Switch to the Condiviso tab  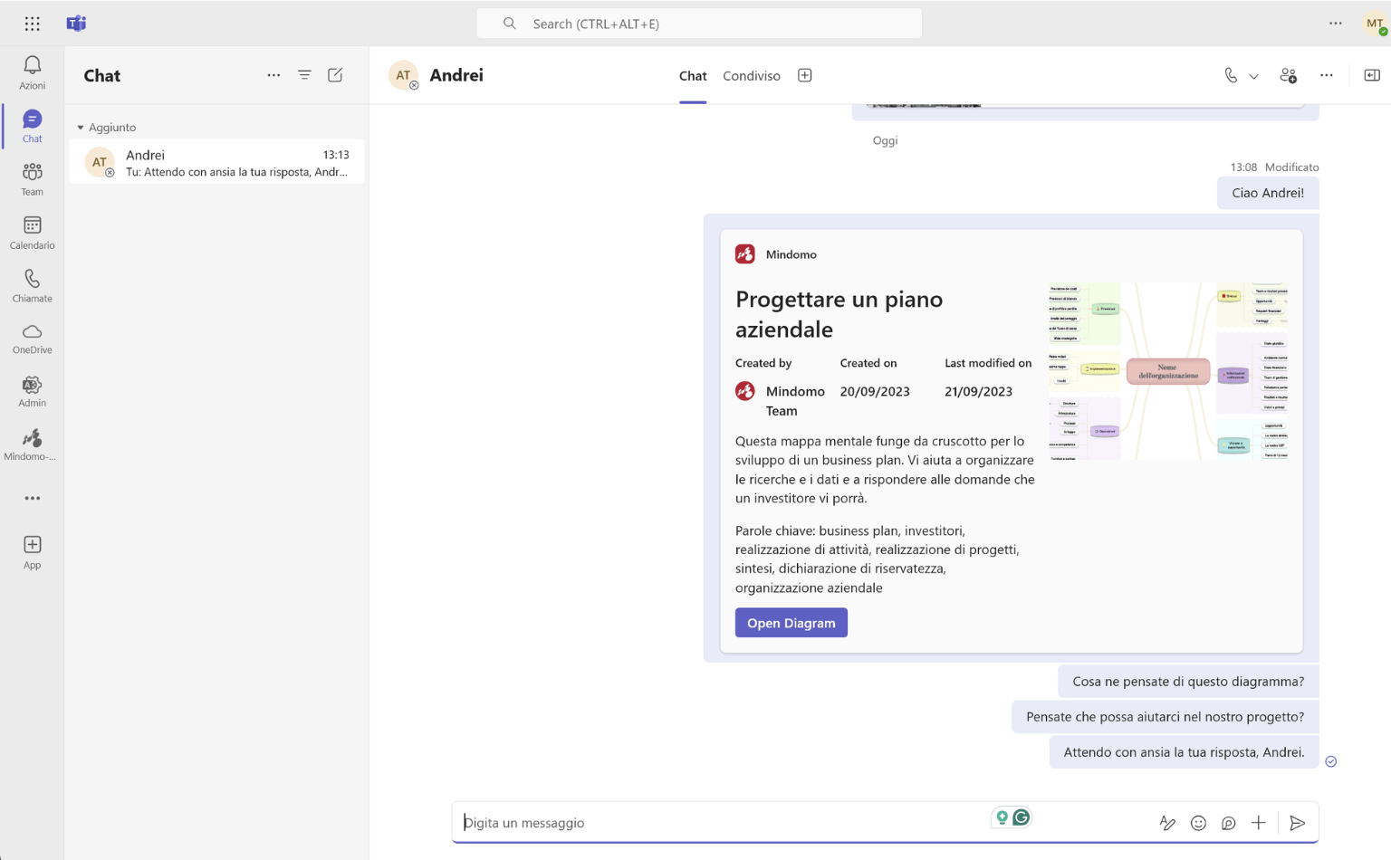click(752, 76)
